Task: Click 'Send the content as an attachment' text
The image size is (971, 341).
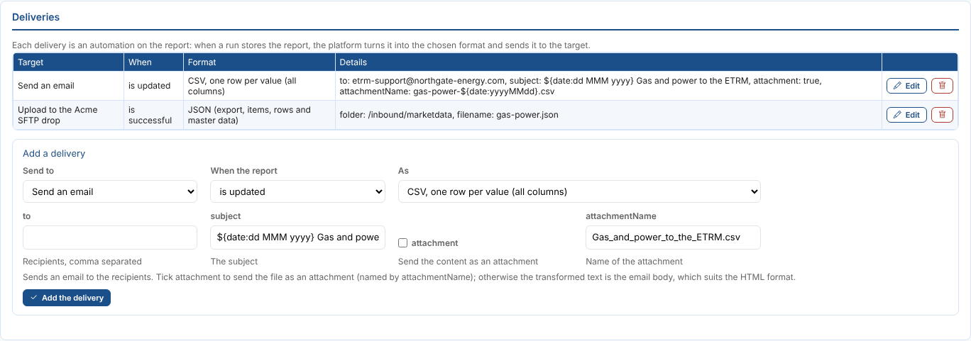Action: (468, 262)
